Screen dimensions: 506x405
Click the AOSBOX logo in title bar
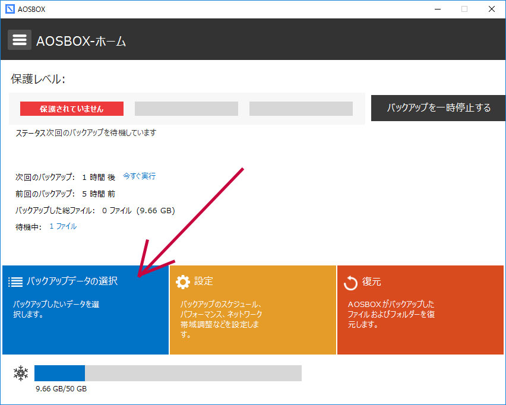pyautogui.click(x=10, y=9)
